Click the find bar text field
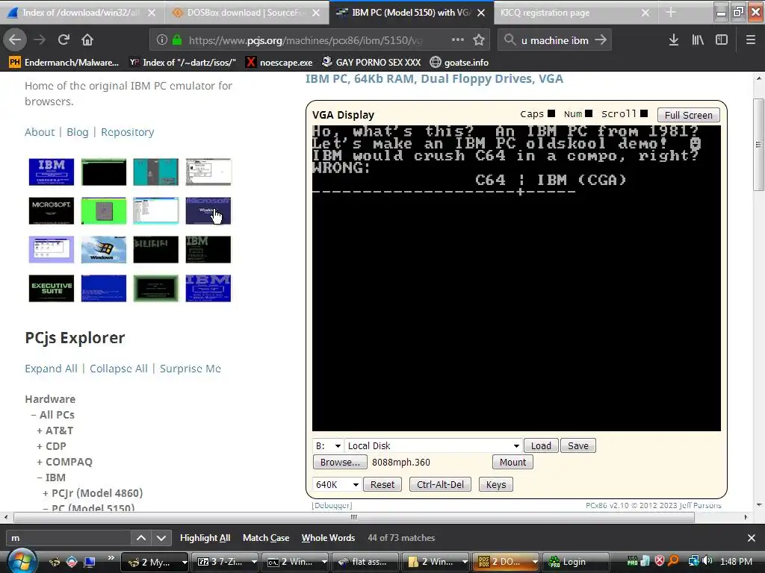 point(68,538)
